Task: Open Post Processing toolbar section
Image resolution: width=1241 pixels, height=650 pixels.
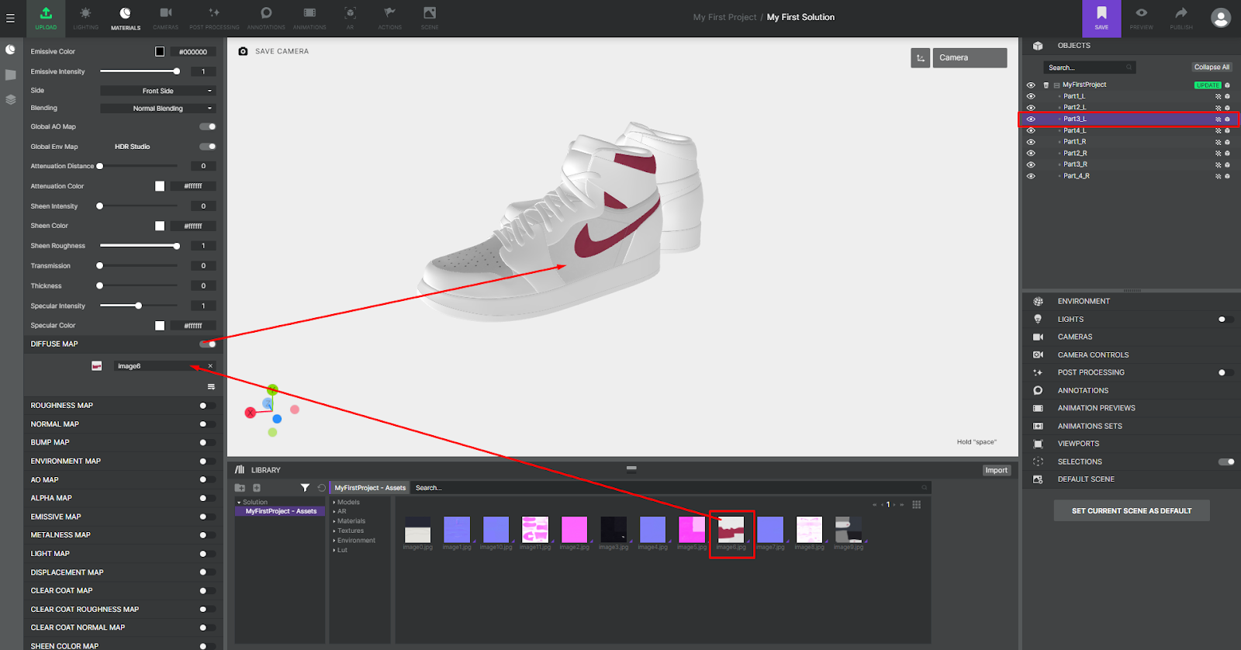Action: (214, 18)
